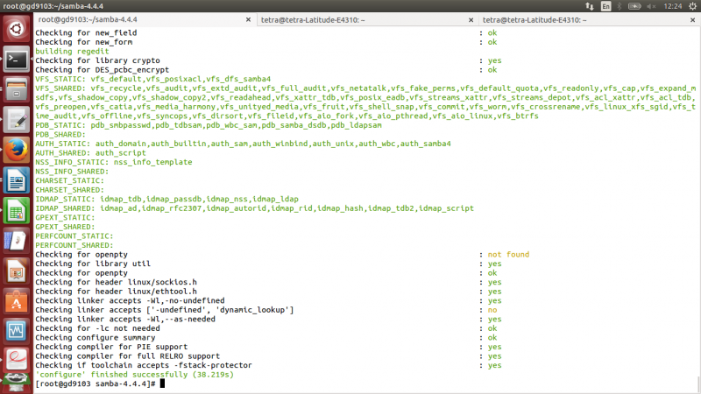Click the network connection indicator
The height and width of the screenshot is (394, 701).
590,6
